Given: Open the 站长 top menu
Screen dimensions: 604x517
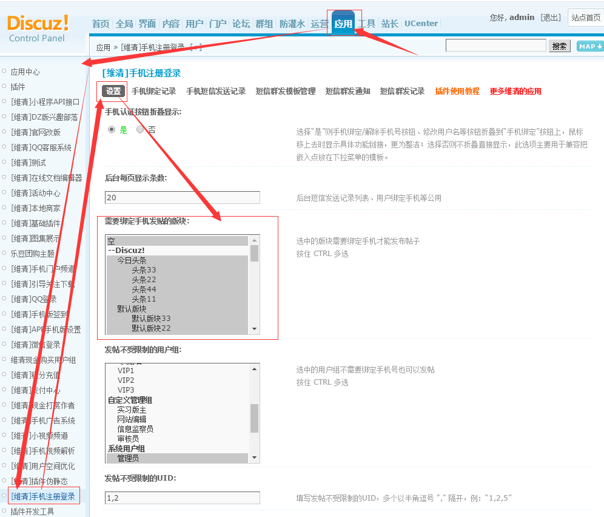Looking at the screenshot, I should (390, 24).
